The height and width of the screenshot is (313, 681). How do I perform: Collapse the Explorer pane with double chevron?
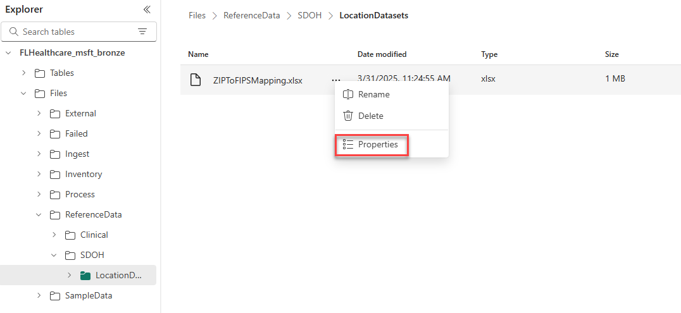coord(147,9)
